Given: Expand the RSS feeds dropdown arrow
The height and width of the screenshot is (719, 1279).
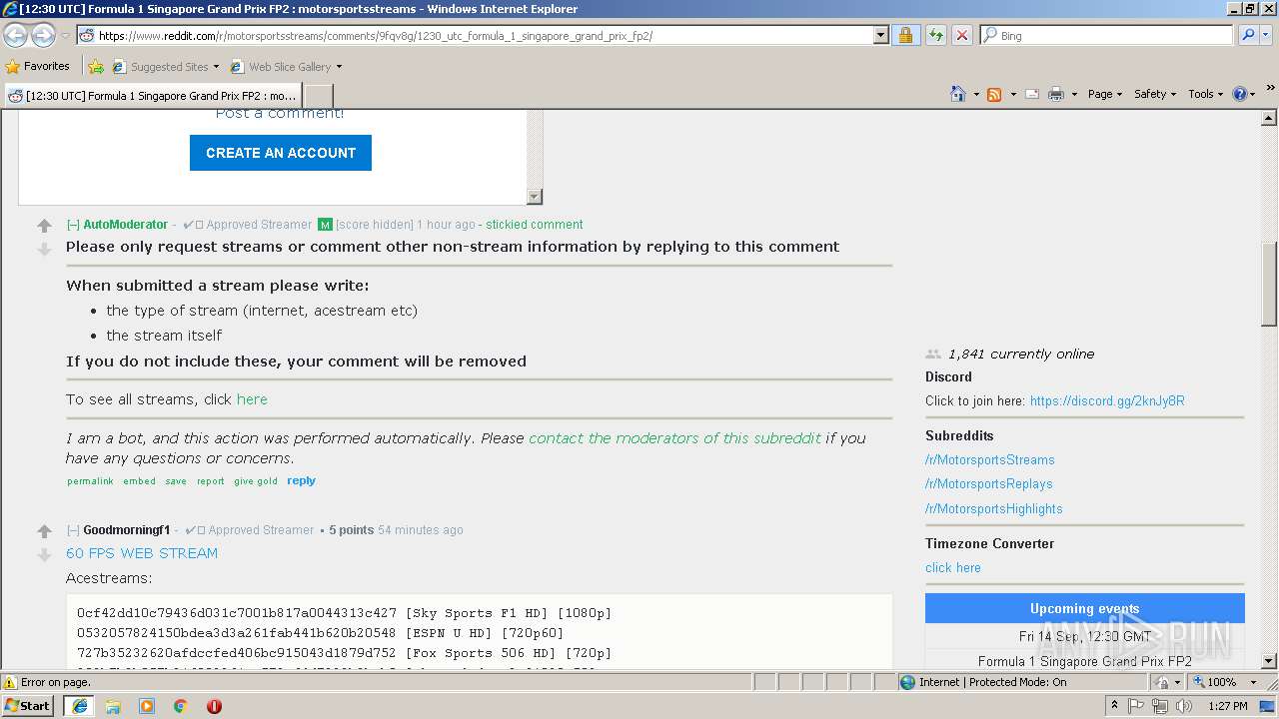Looking at the screenshot, I should point(1012,94).
